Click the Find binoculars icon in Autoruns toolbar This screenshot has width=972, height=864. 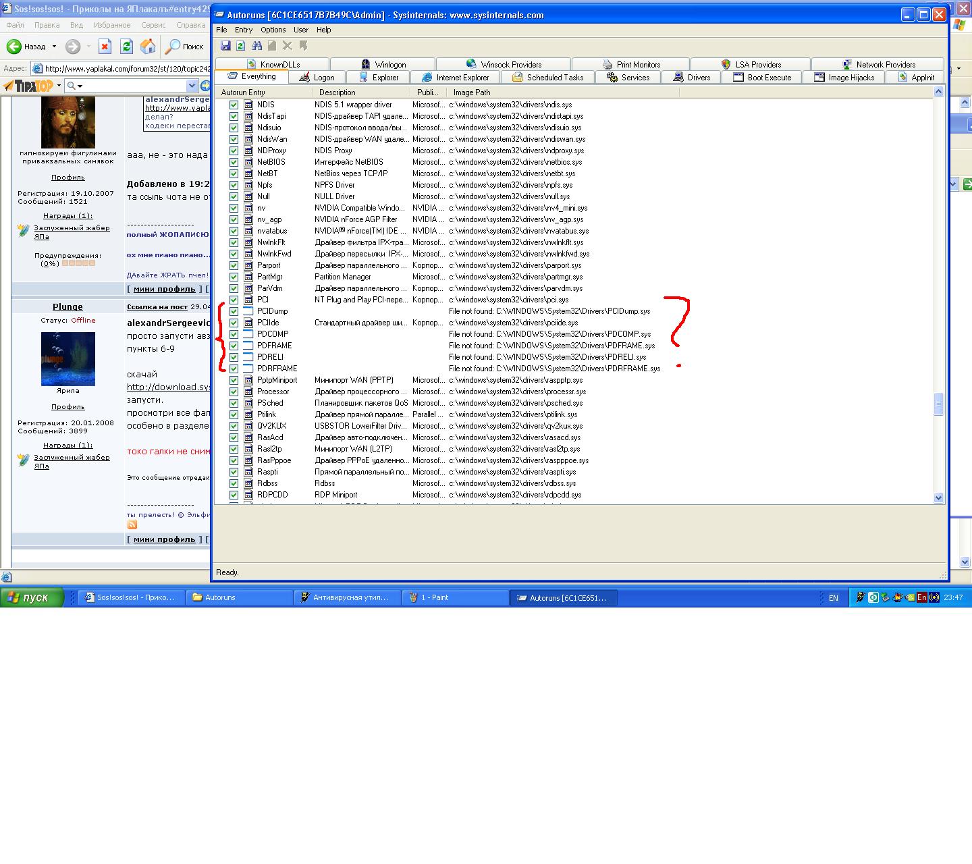[x=256, y=45]
